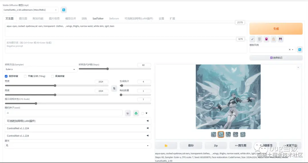308x163 pixels.
Task: Open the extra networks pink card icon
Action: pyautogui.click(x=266, y=39)
